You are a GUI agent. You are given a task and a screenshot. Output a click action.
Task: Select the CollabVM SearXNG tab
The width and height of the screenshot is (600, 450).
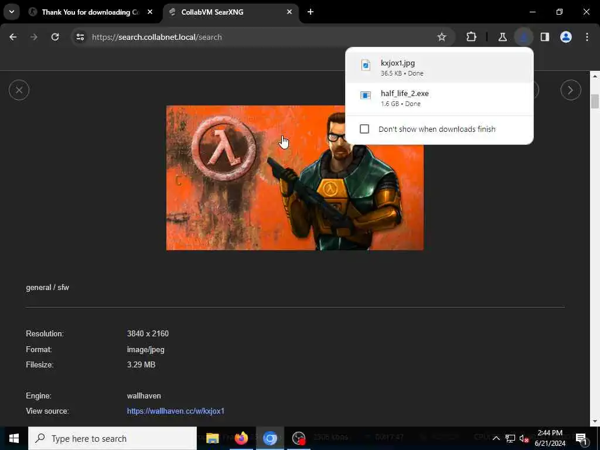pyautogui.click(x=230, y=12)
